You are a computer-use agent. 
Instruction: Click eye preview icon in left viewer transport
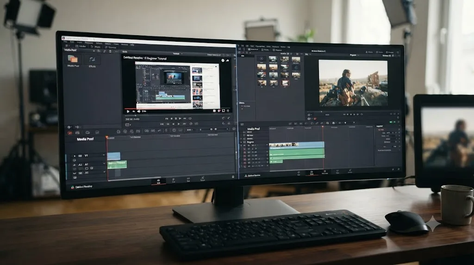click(191, 124)
